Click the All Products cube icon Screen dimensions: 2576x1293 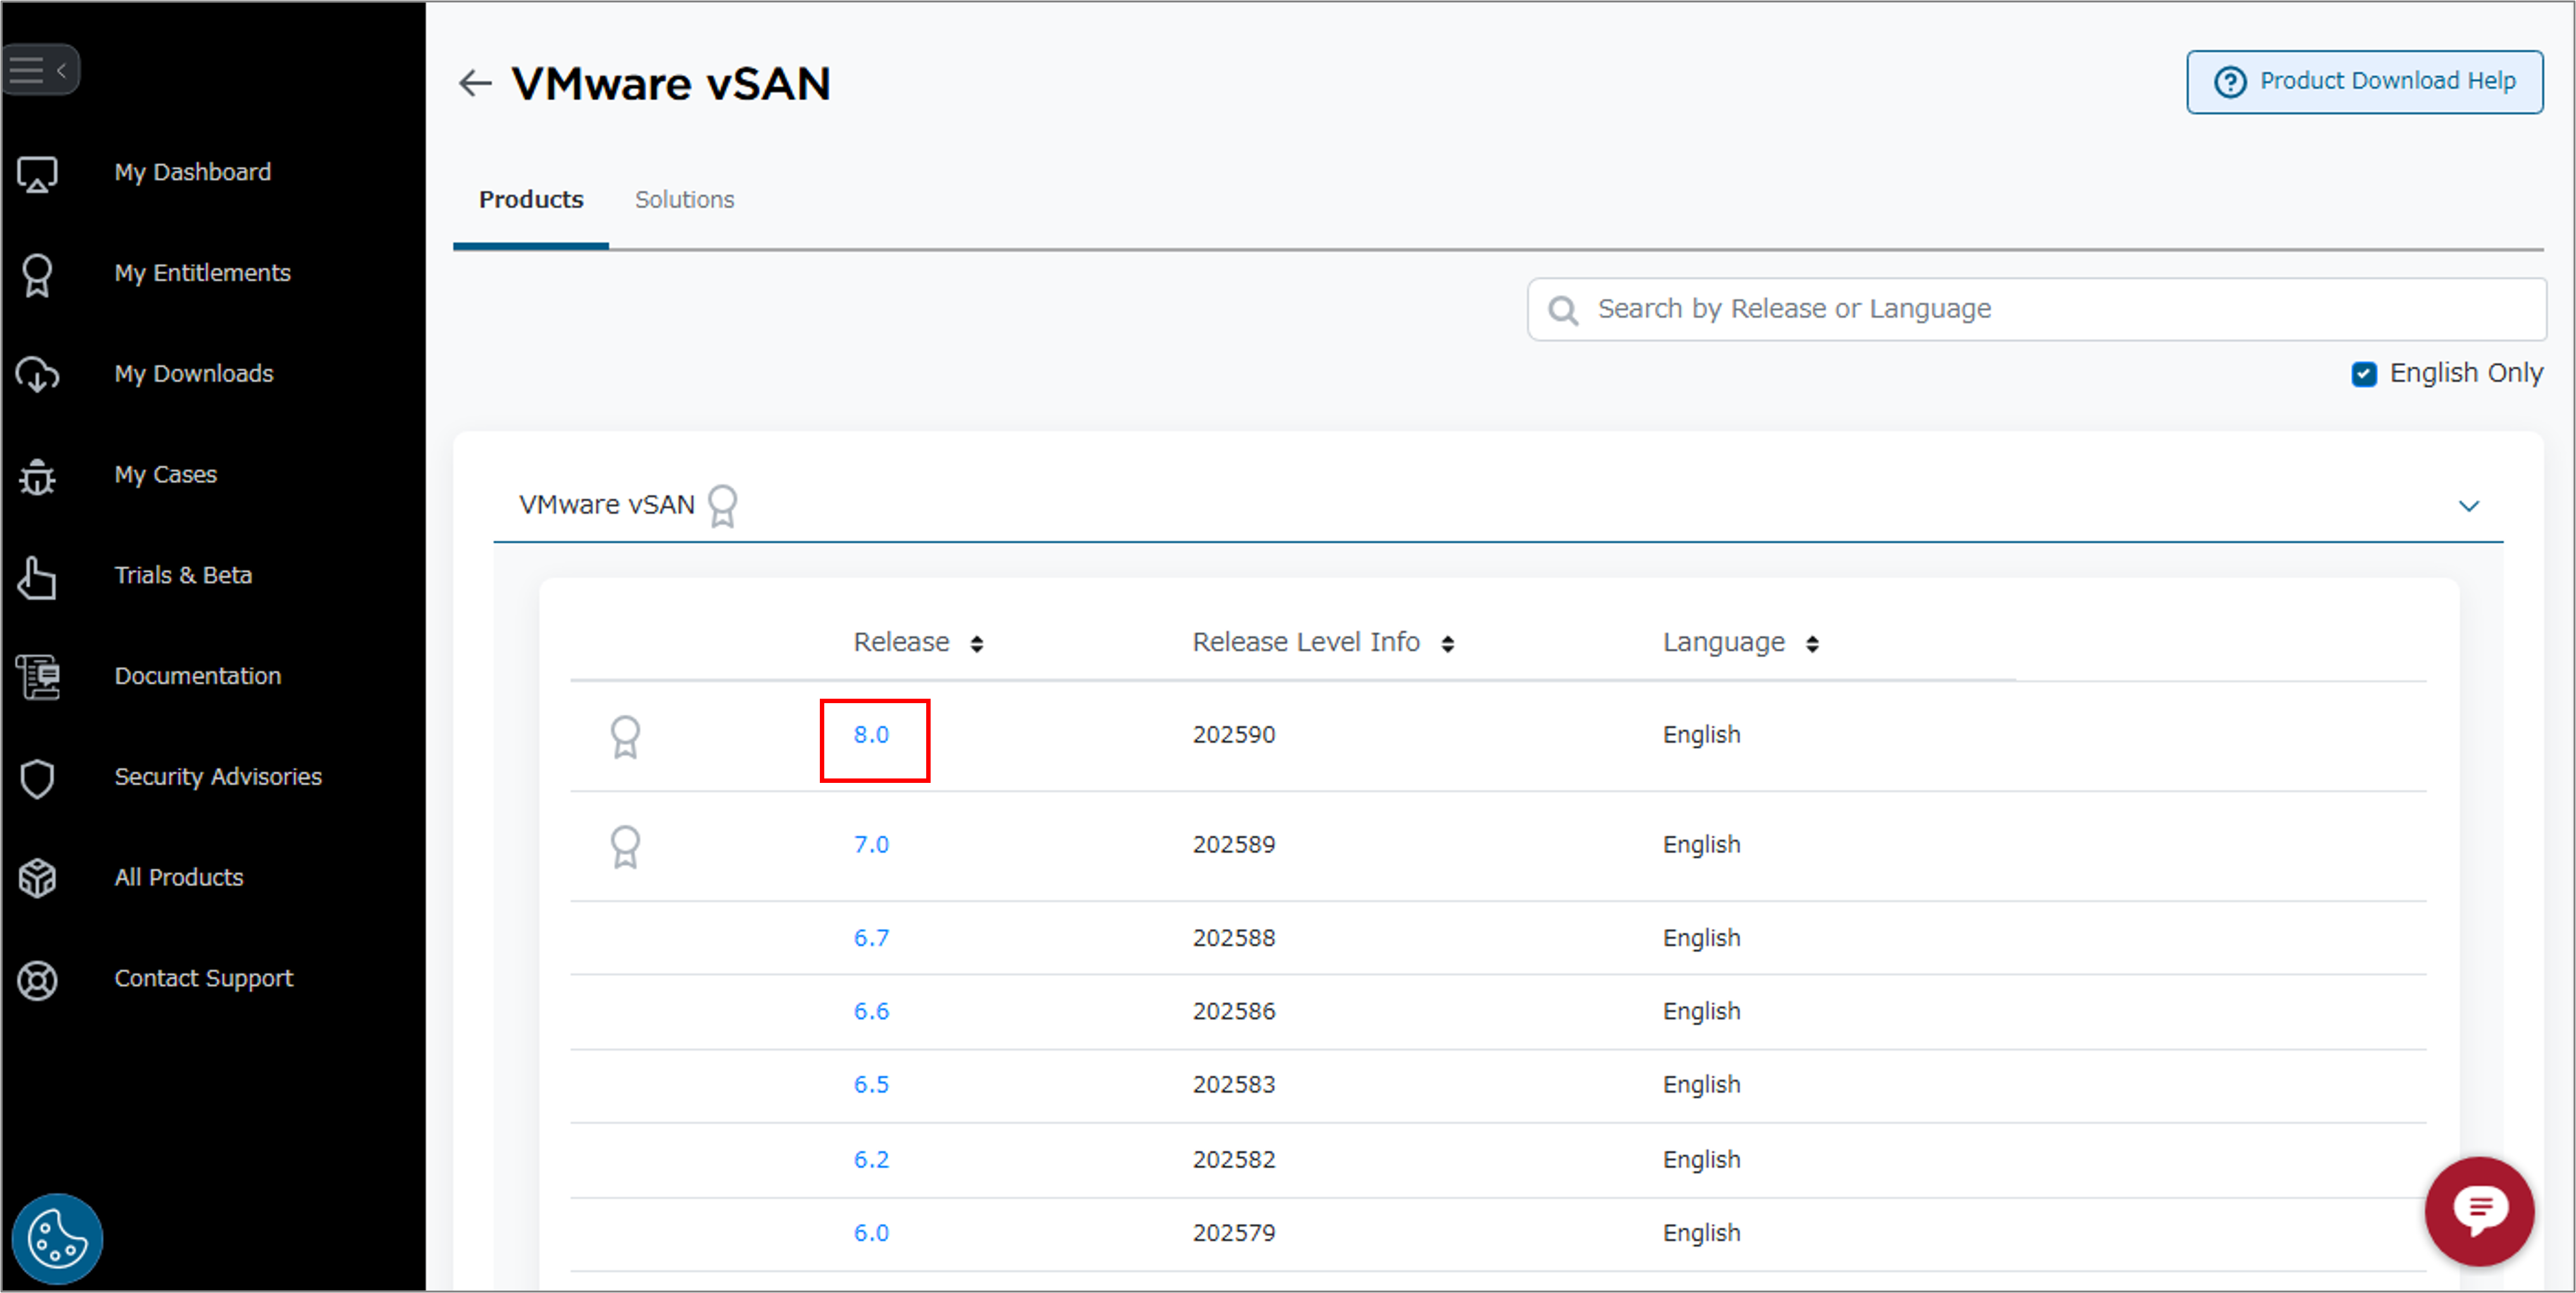[37, 879]
